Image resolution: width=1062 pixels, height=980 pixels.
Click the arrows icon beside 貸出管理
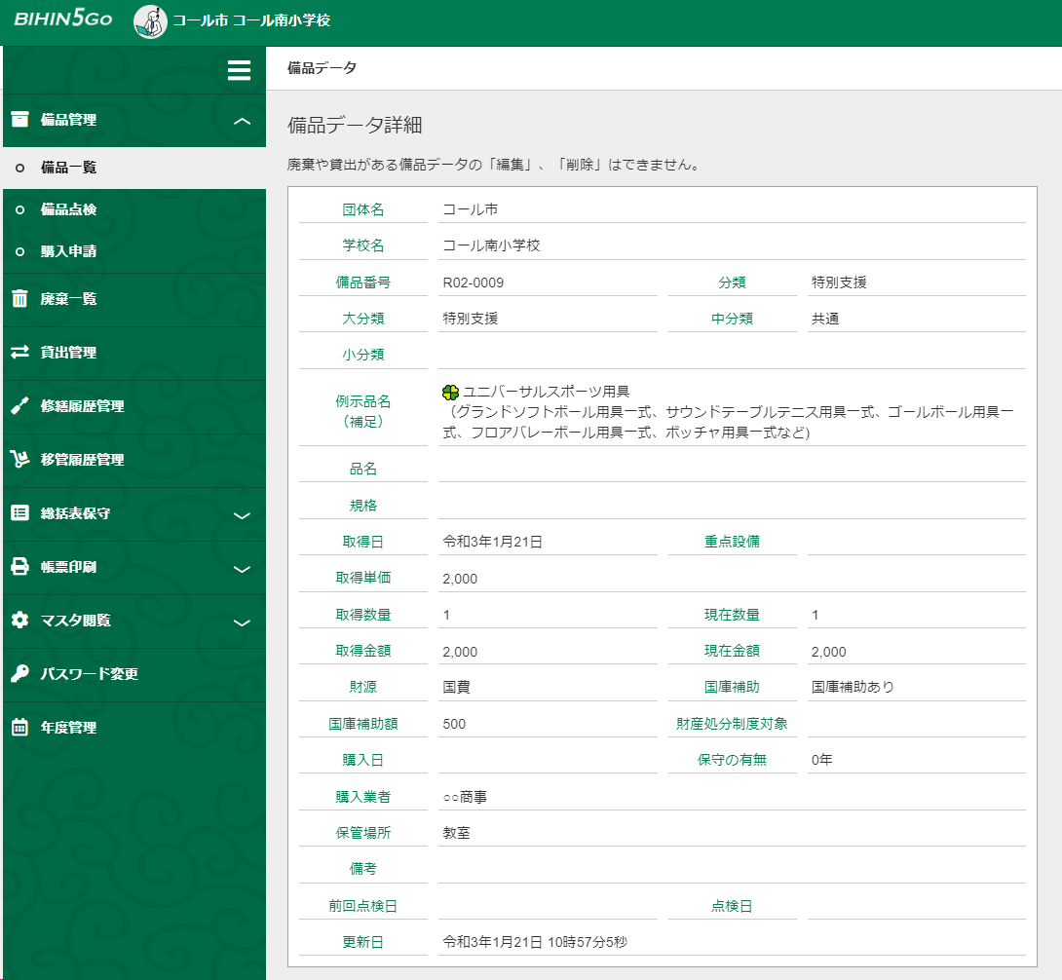pos(19,353)
